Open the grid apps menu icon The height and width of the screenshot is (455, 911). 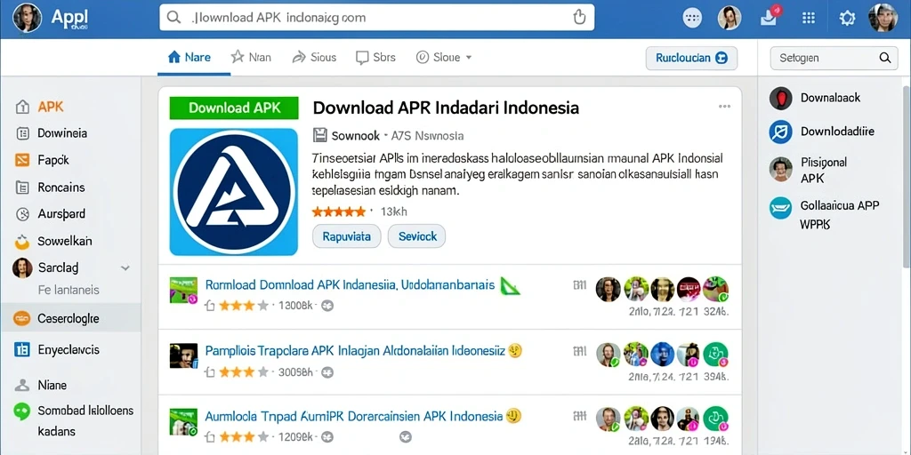(808, 19)
